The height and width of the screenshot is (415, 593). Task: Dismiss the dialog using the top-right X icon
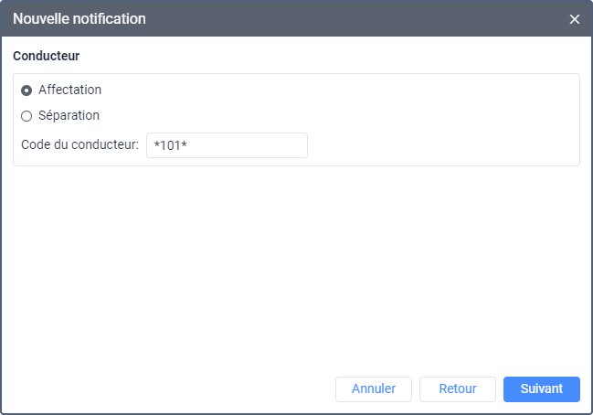click(x=575, y=19)
